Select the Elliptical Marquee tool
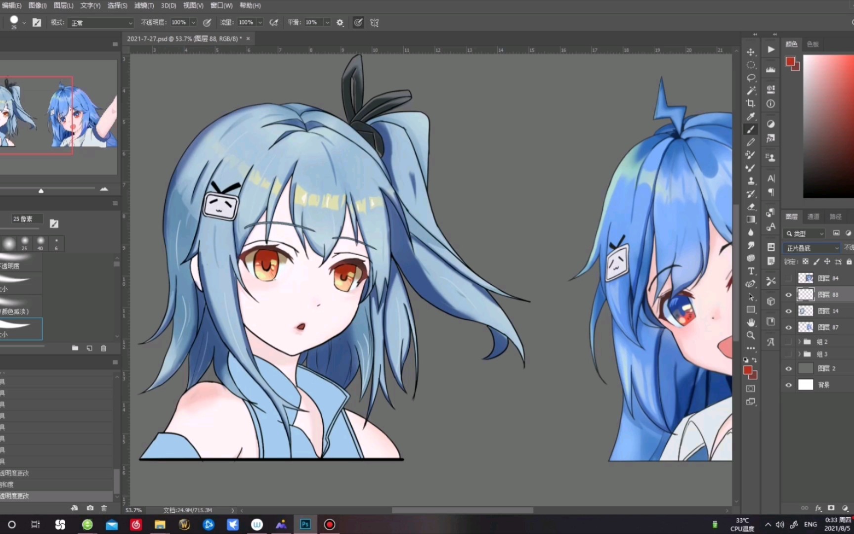This screenshot has height=534, width=854. pos(751,65)
